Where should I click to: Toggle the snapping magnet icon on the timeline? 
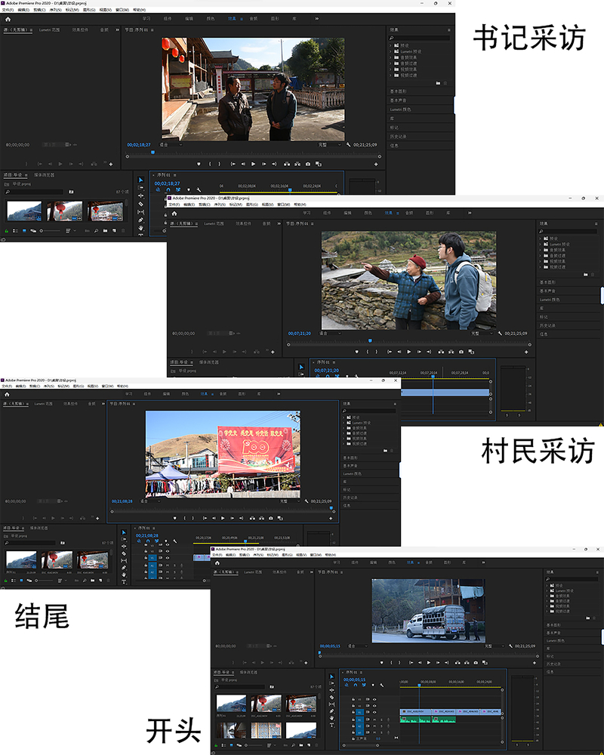coord(167,190)
